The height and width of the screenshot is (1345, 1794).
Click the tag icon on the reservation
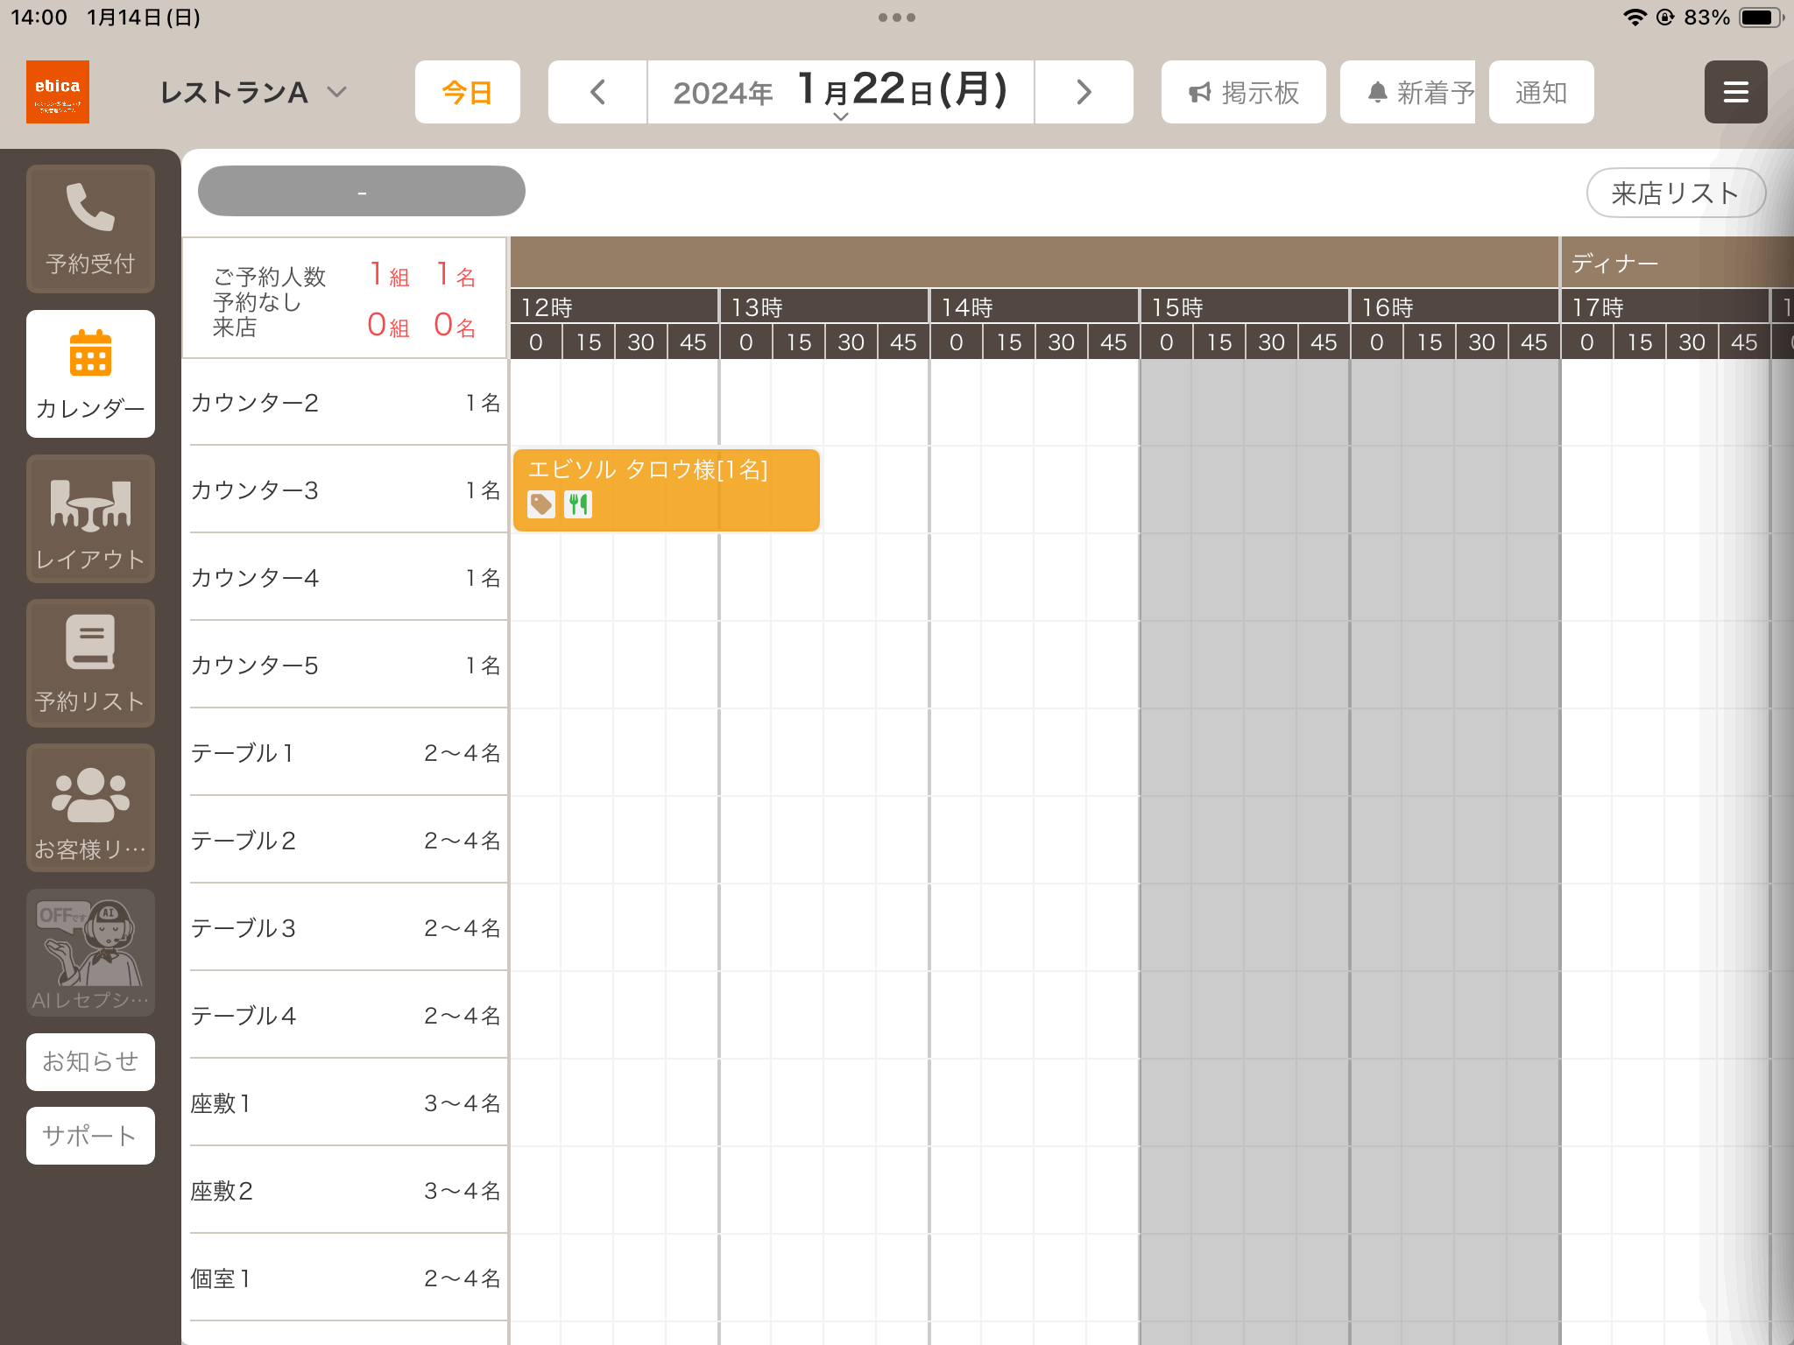click(541, 504)
